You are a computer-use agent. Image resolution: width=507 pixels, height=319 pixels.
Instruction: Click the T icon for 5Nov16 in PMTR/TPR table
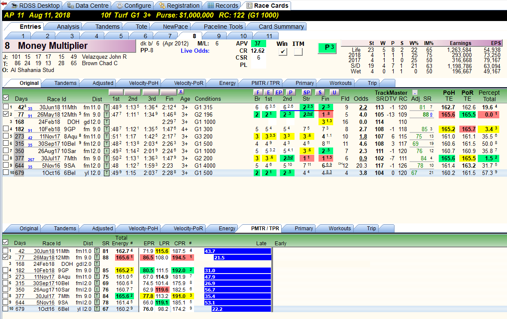point(97,303)
